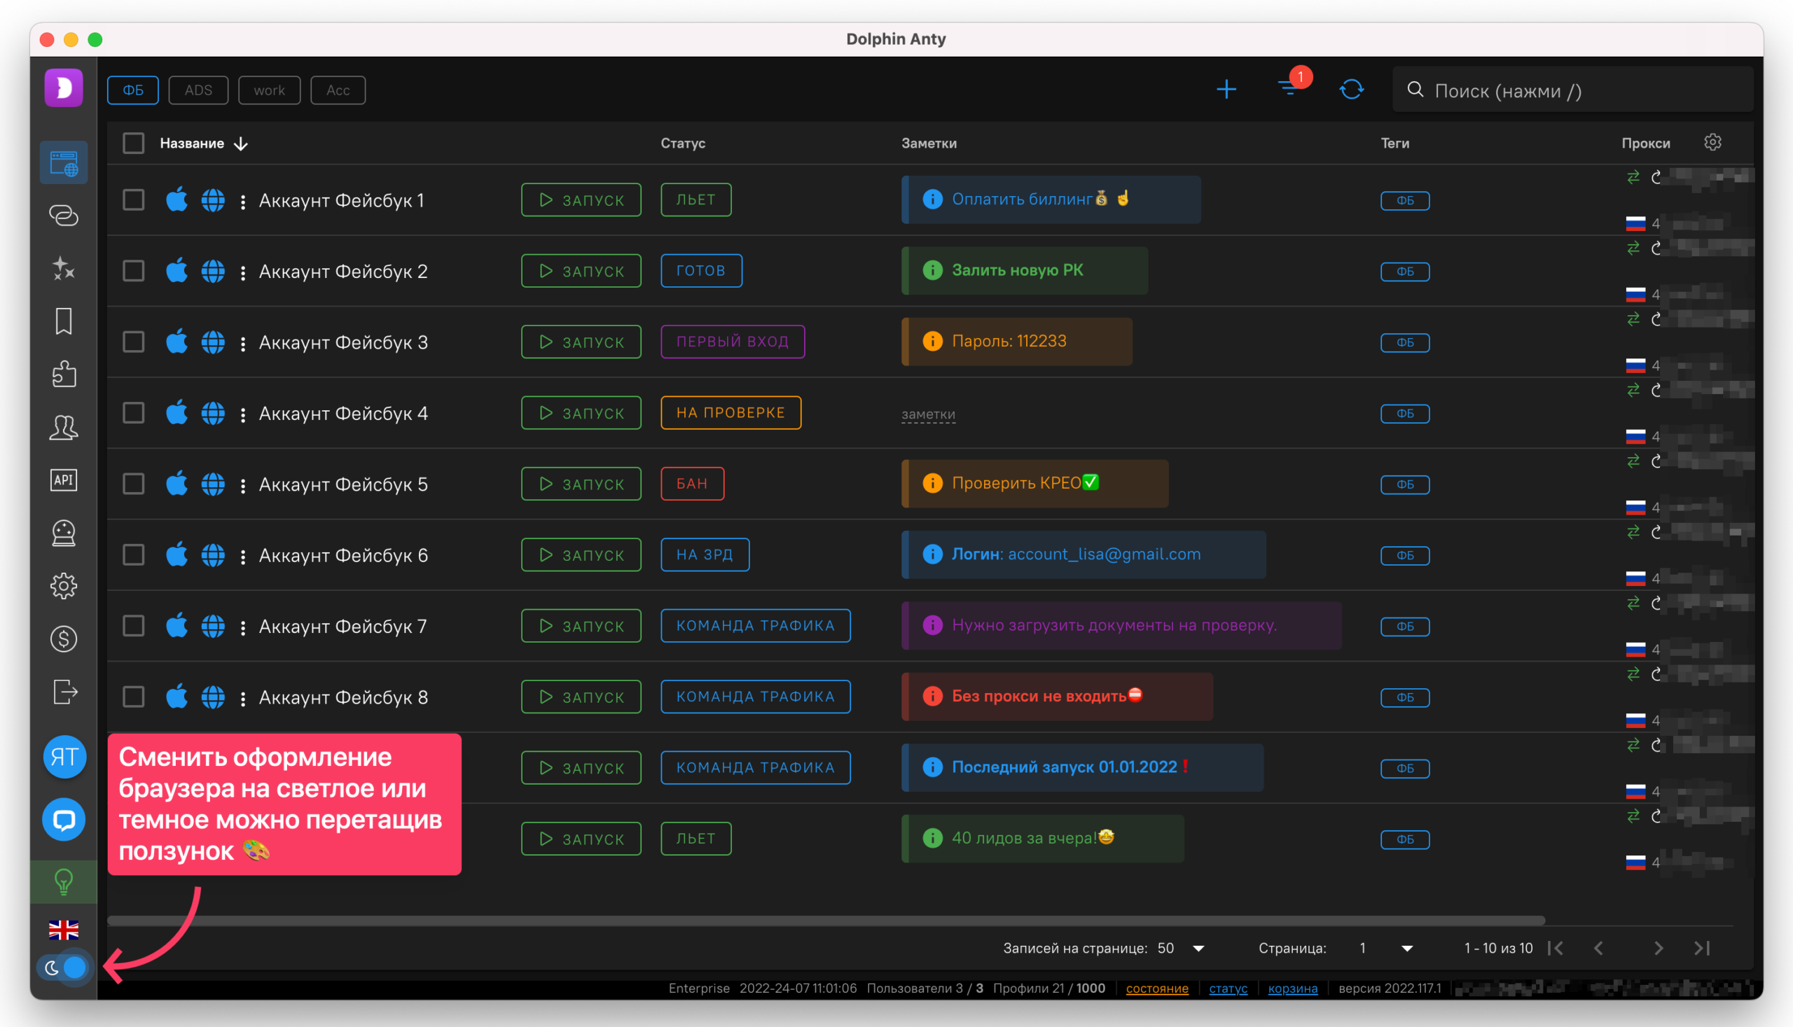
Task: Sort by the Статус column header
Action: point(682,144)
